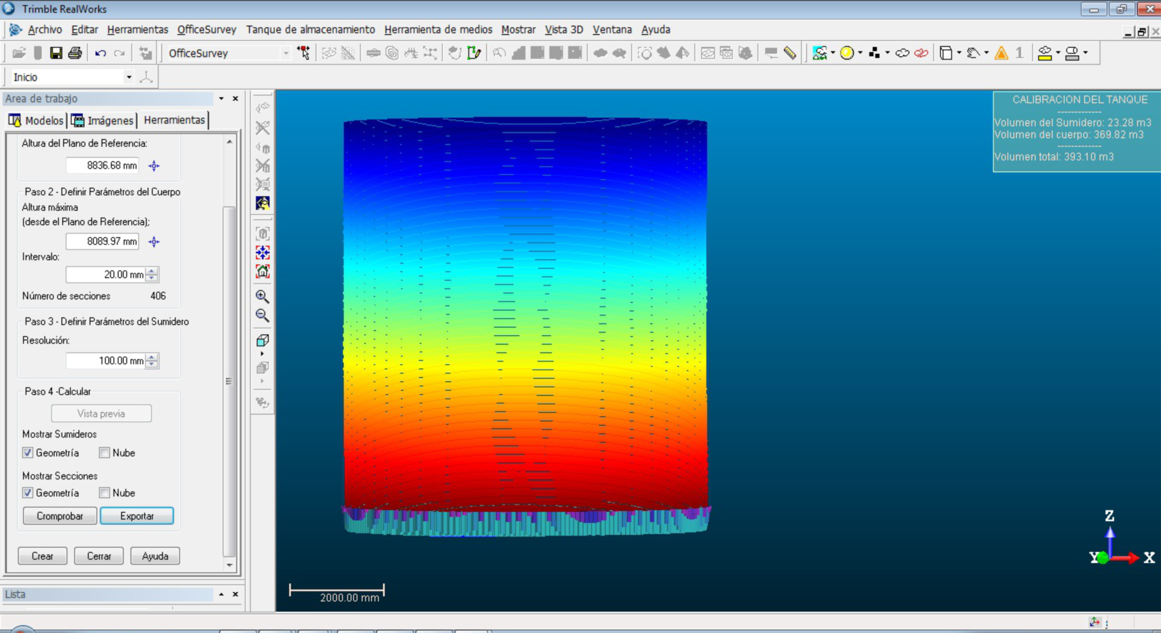Viewport: 1161px width, 633px height.
Task: Switch to the Modelos tab
Action: pos(37,120)
